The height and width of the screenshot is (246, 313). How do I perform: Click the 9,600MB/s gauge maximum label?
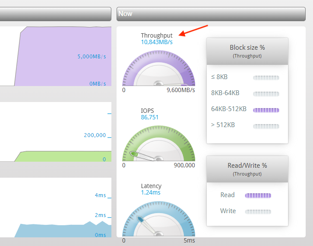(x=181, y=90)
